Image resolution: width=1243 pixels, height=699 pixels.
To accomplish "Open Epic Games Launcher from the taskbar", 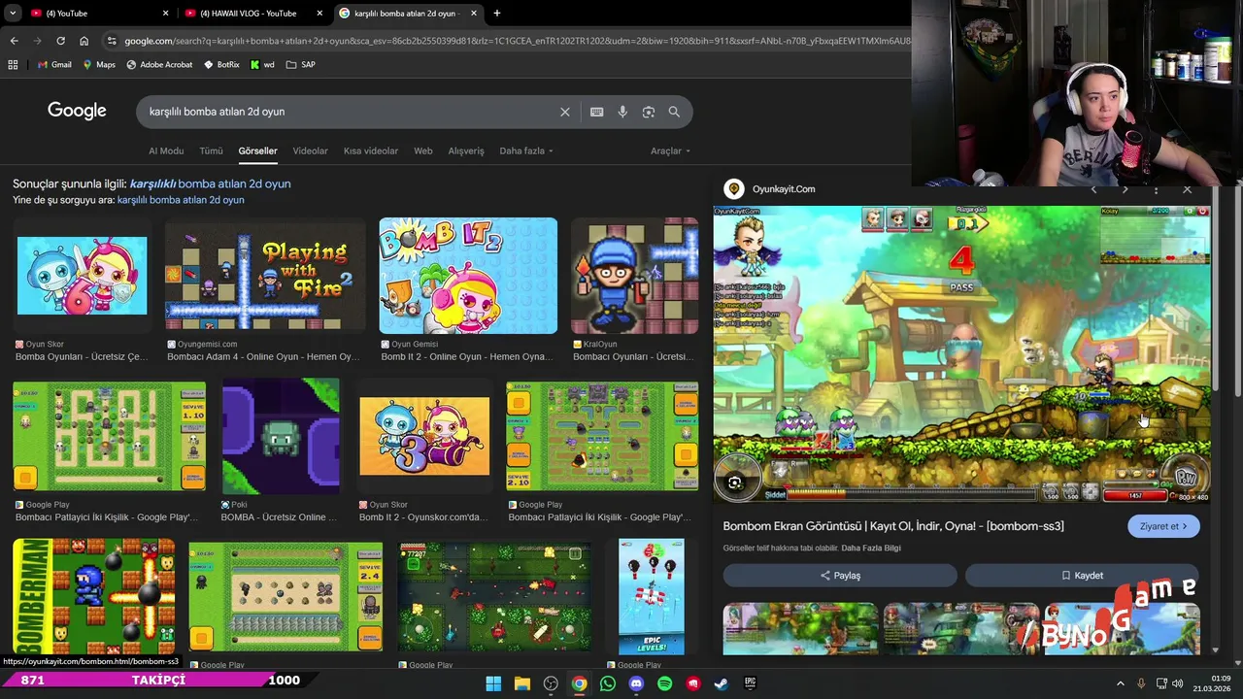I will click(x=750, y=683).
